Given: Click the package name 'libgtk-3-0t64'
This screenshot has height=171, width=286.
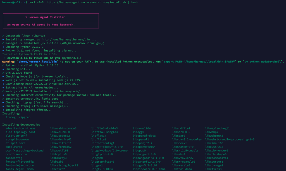Looking at the screenshot, I should (x=102, y=169).
